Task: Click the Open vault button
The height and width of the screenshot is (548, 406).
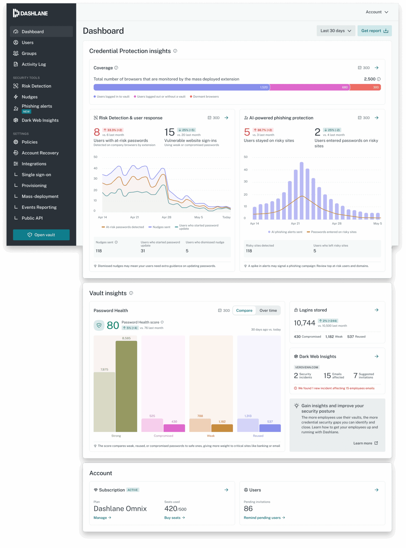Action: [41, 235]
